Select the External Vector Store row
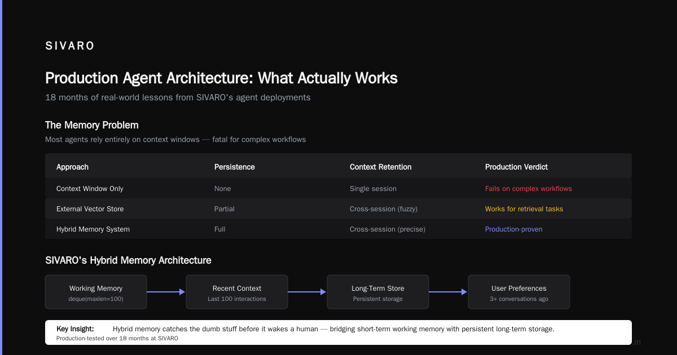677x355 pixels. tap(338, 208)
